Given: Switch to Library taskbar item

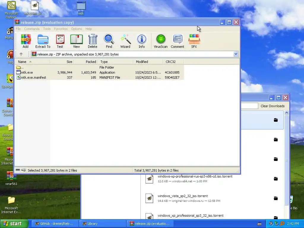Looking at the screenshot, I should coord(102,224).
